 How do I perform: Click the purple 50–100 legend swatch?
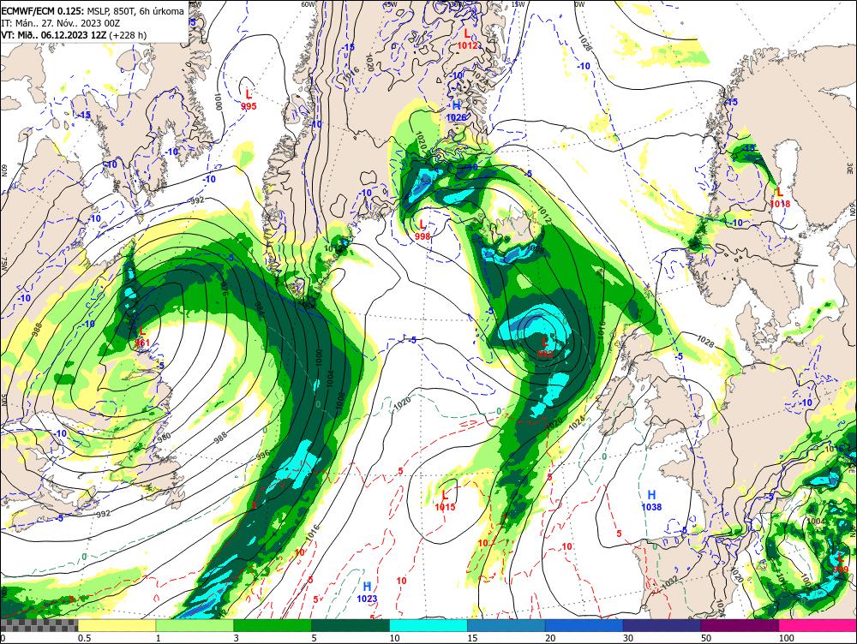[740, 625]
